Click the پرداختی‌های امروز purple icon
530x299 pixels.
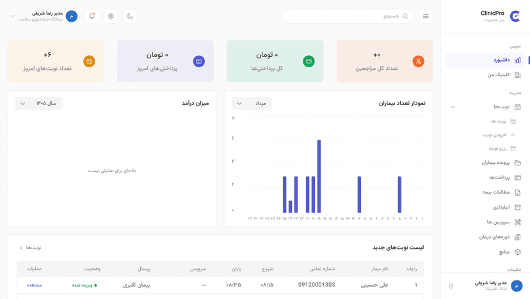(198, 61)
